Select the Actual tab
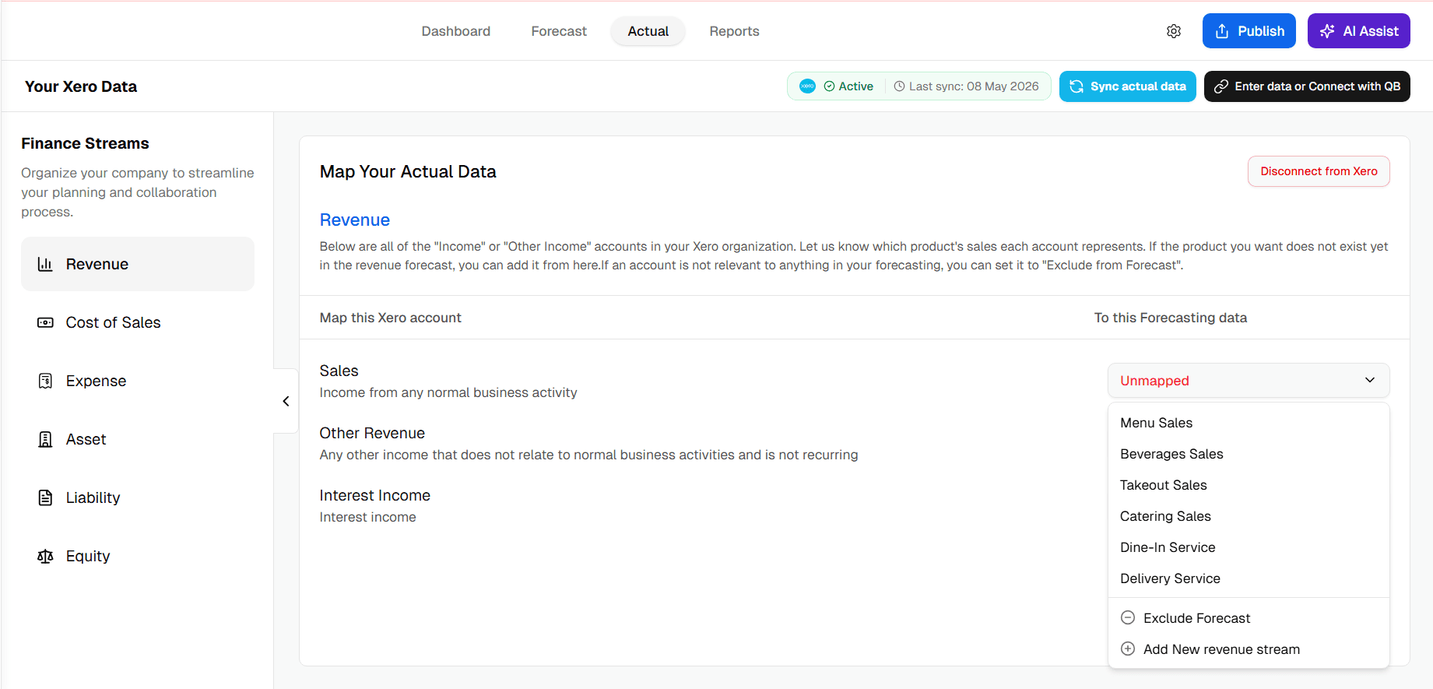The image size is (1433, 689). [648, 31]
